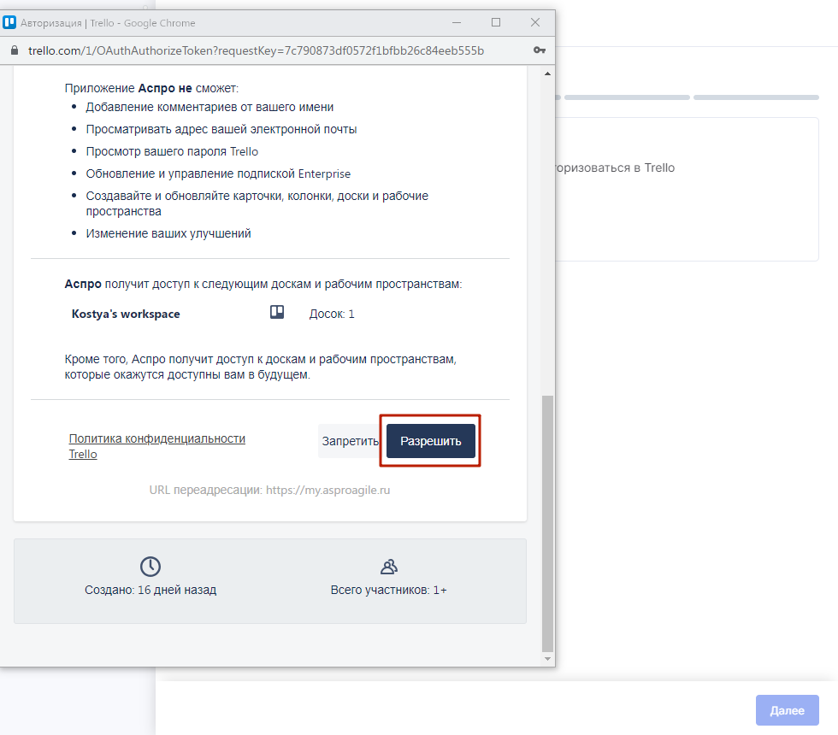Click the vertical scrollbar thumb

[x=547, y=523]
